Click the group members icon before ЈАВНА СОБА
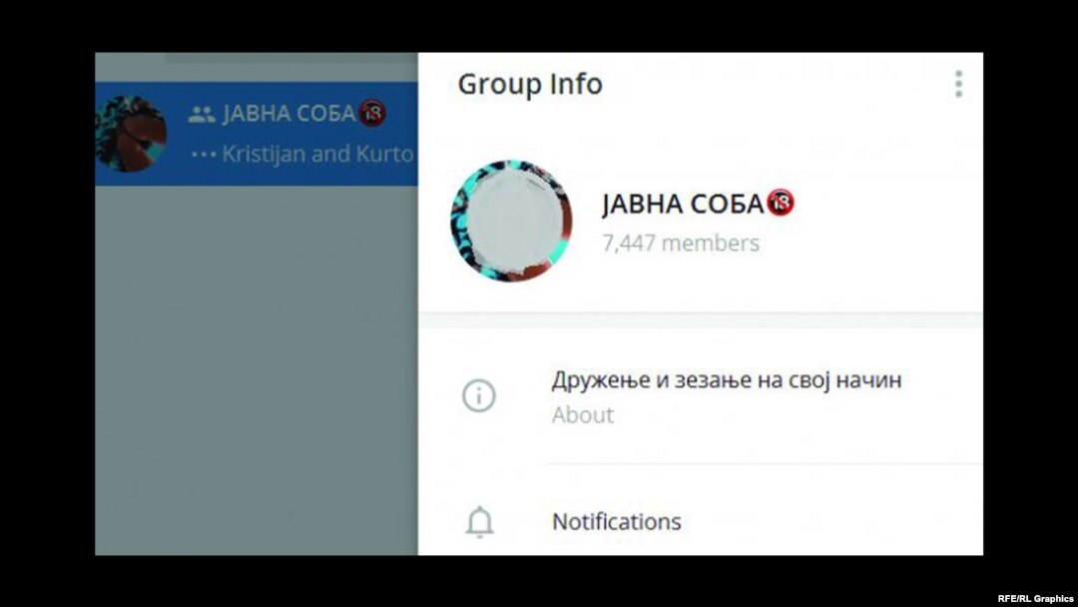The height and width of the screenshot is (607, 1078). [x=202, y=114]
